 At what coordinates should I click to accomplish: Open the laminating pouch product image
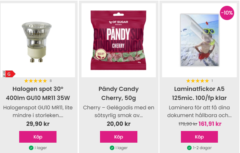point(200,40)
